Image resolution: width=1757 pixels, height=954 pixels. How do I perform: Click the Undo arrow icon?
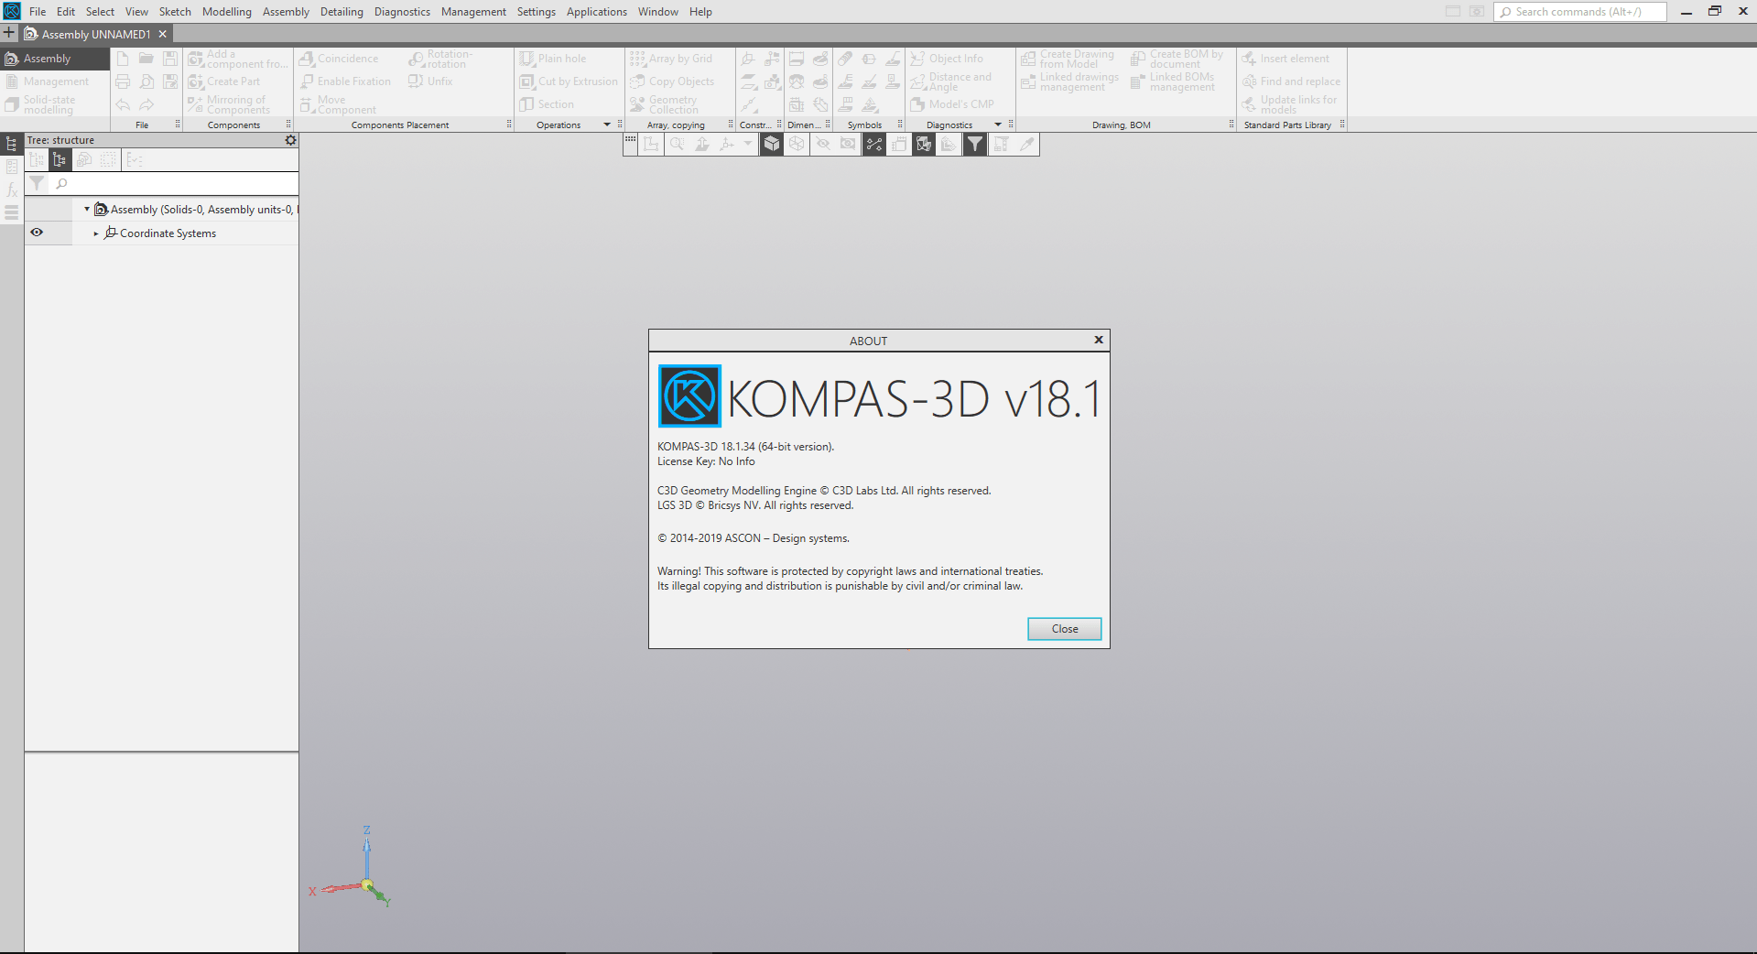123,104
